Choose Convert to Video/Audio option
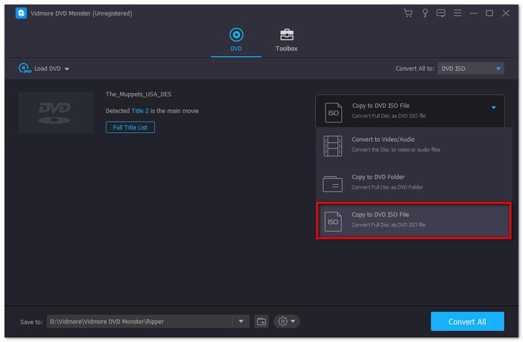 pos(414,145)
